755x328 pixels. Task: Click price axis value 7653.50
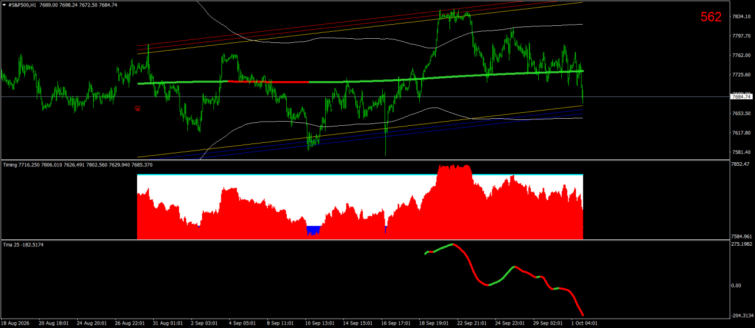741,113
